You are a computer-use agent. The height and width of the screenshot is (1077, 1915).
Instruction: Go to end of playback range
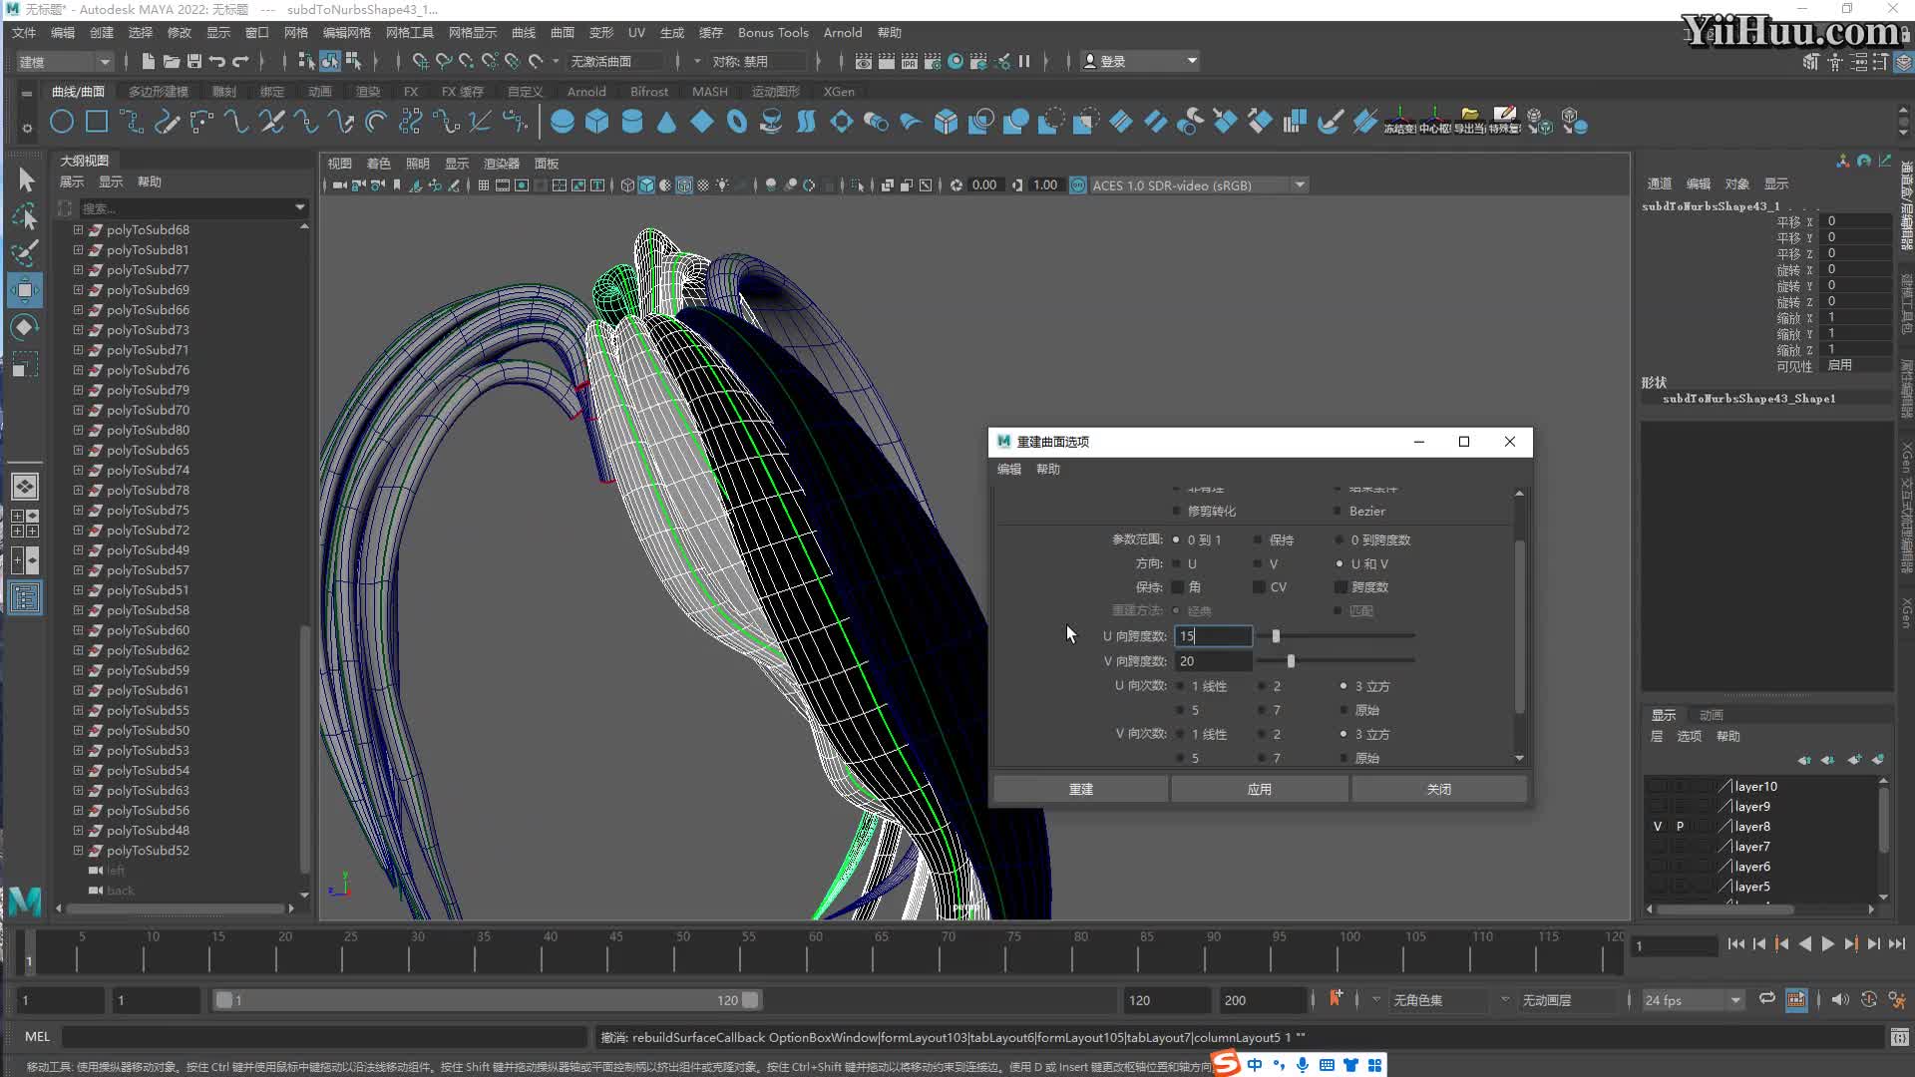tap(1897, 944)
